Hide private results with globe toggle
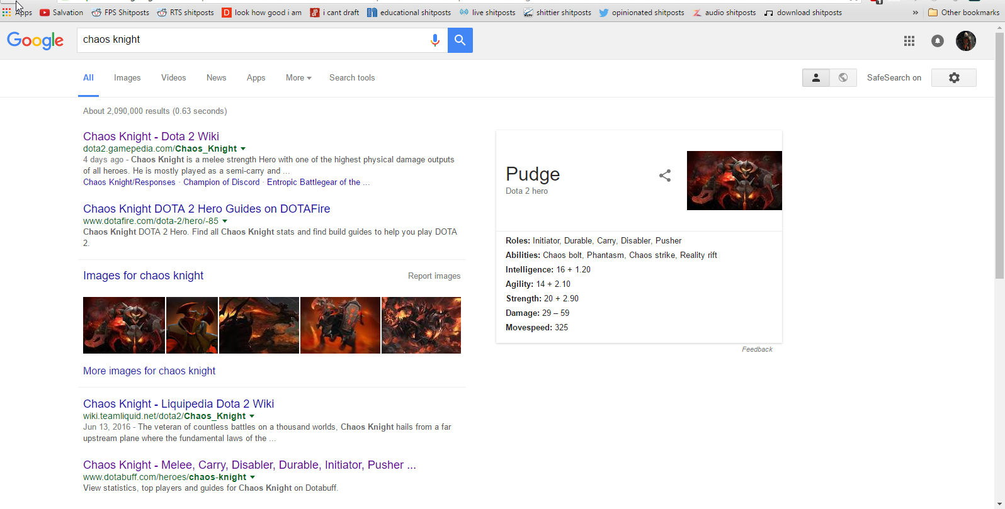The width and height of the screenshot is (1005, 509). coord(843,77)
